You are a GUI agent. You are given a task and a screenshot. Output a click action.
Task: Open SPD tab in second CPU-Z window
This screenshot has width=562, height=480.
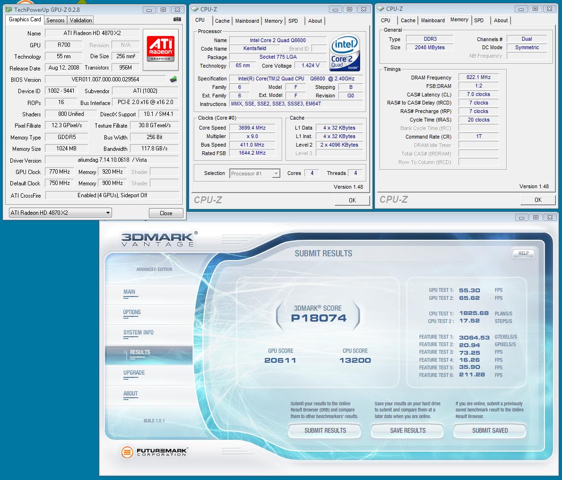click(x=479, y=20)
